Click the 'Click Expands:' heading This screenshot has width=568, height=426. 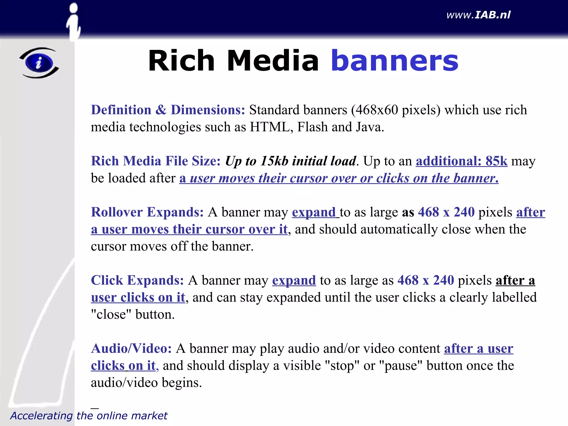(137, 281)
